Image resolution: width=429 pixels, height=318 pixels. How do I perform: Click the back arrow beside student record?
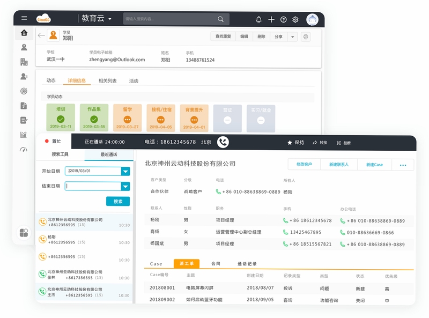(41, 35)
